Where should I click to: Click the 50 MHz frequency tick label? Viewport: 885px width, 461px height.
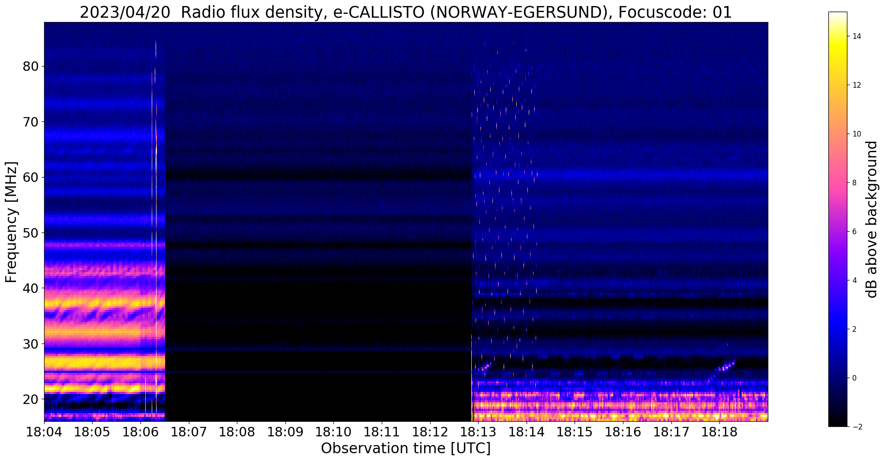pos(31,232)
